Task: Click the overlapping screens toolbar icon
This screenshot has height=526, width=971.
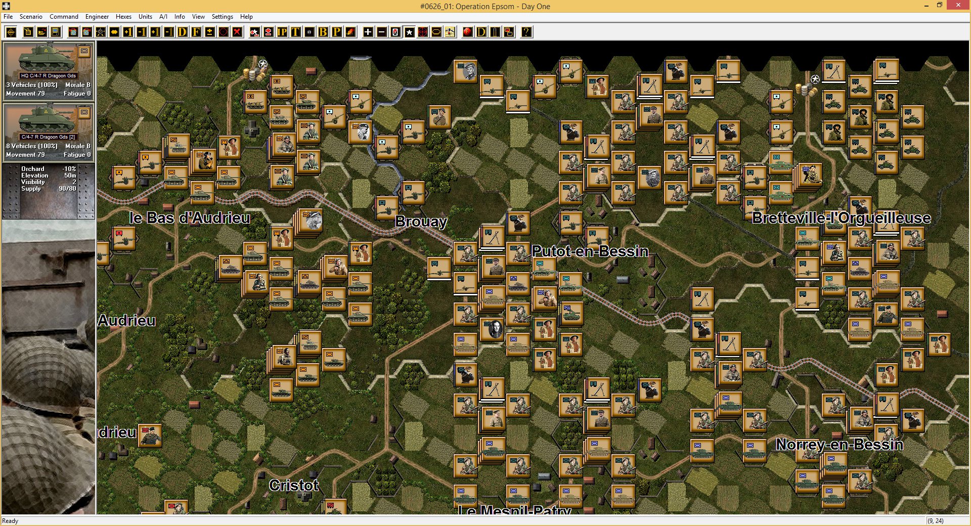Action: point(509,32)
